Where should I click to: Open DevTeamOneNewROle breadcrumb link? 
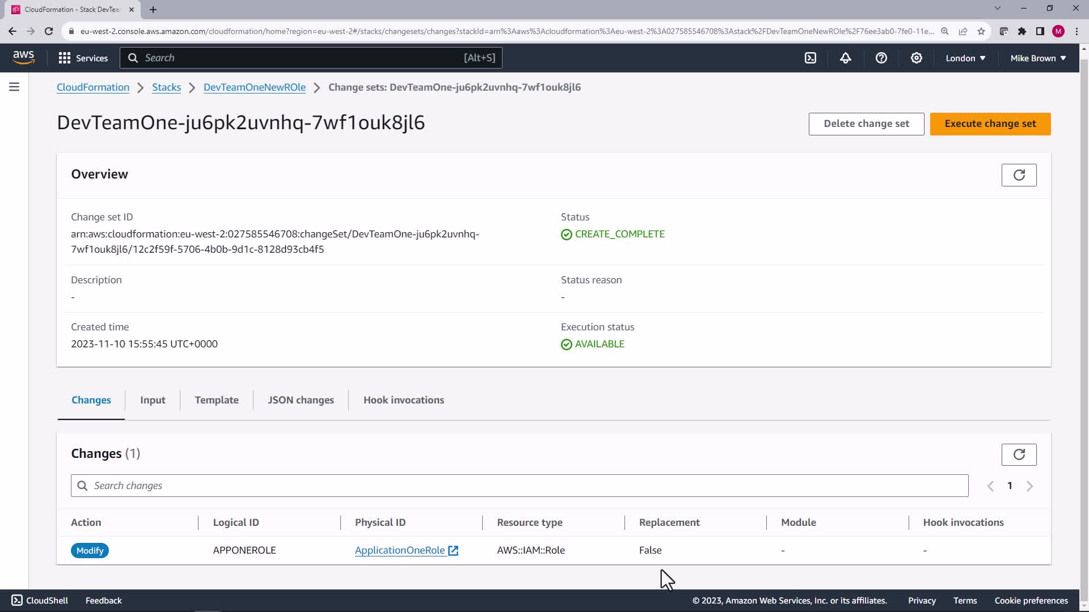point(254,87)
